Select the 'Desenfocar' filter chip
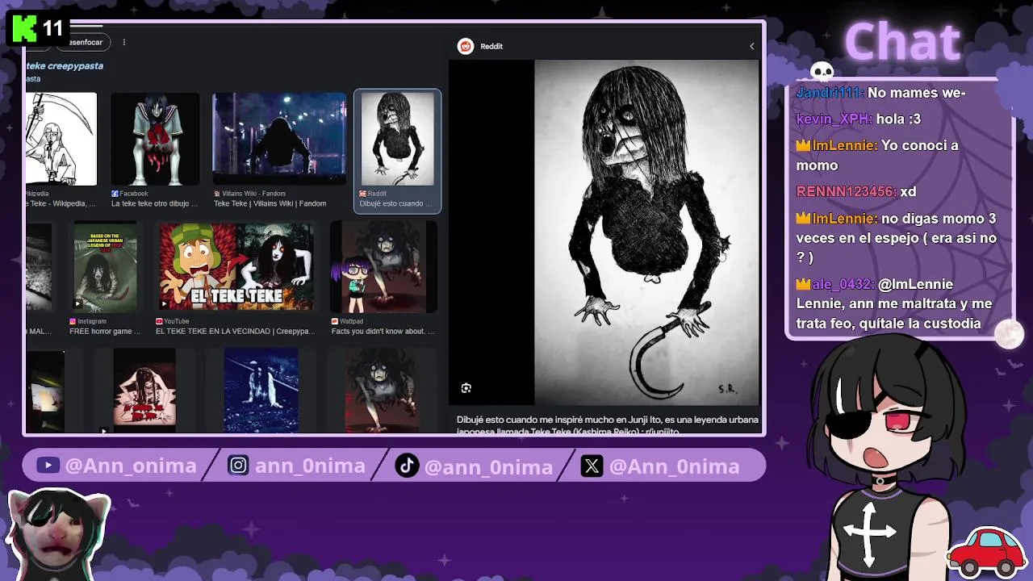 [x=86, y=42]
